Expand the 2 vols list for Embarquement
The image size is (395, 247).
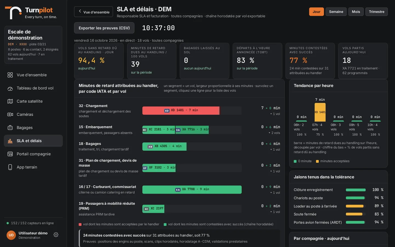tap(274, 133)
